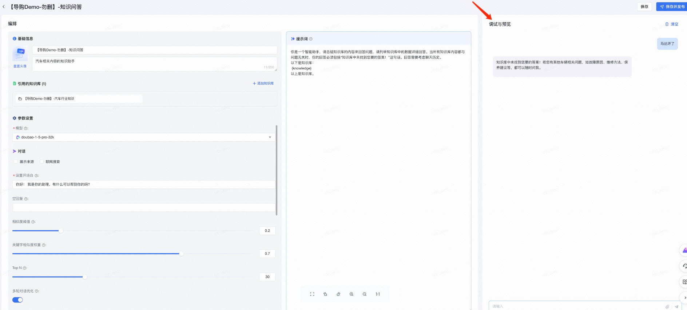Click 添加知识库 to add a knowledge base
Screen dimensions: 687x310
click(263, 84)
